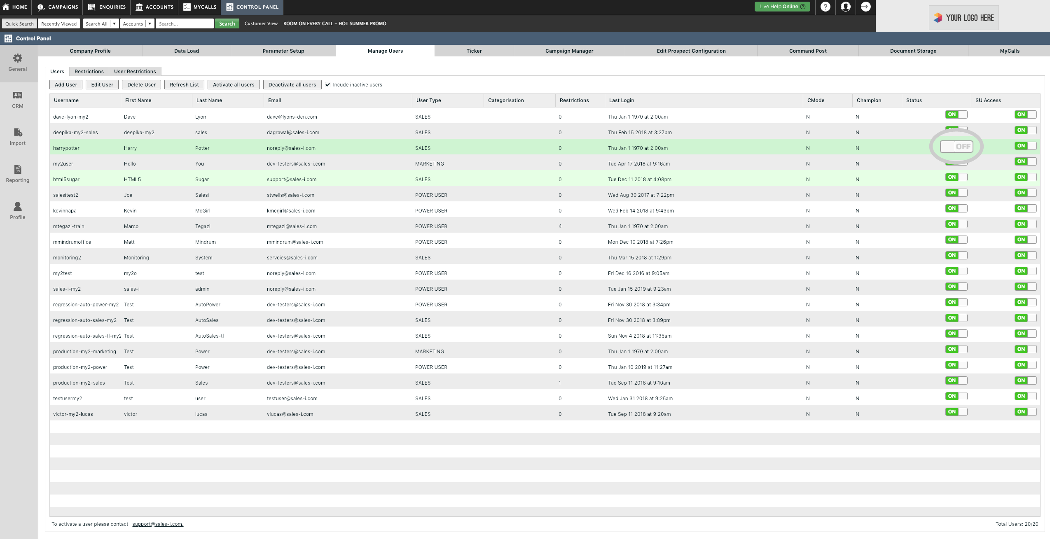Click the support@sales-i.com link
The image size is (1050, 539).
(157, 524)
